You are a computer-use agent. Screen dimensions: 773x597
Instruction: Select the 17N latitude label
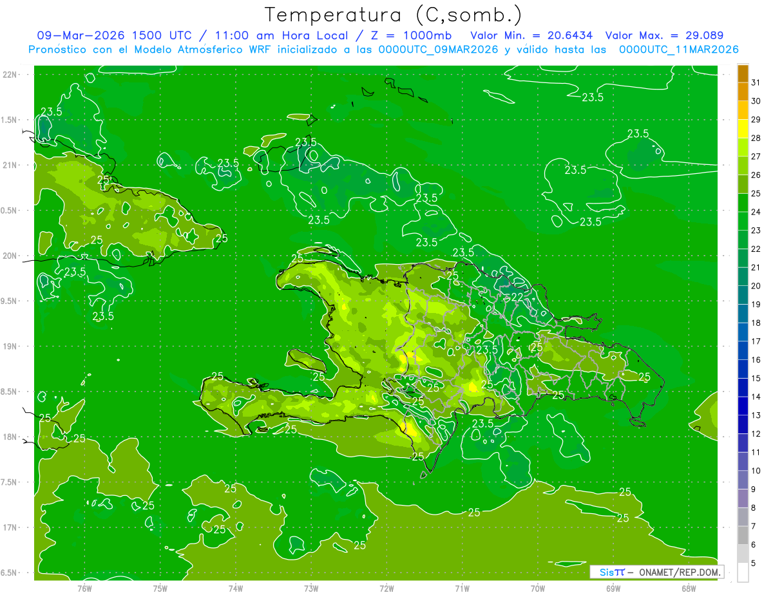[10, 527]
